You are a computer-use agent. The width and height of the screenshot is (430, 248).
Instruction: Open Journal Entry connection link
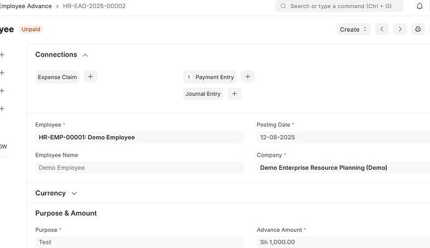203,94
